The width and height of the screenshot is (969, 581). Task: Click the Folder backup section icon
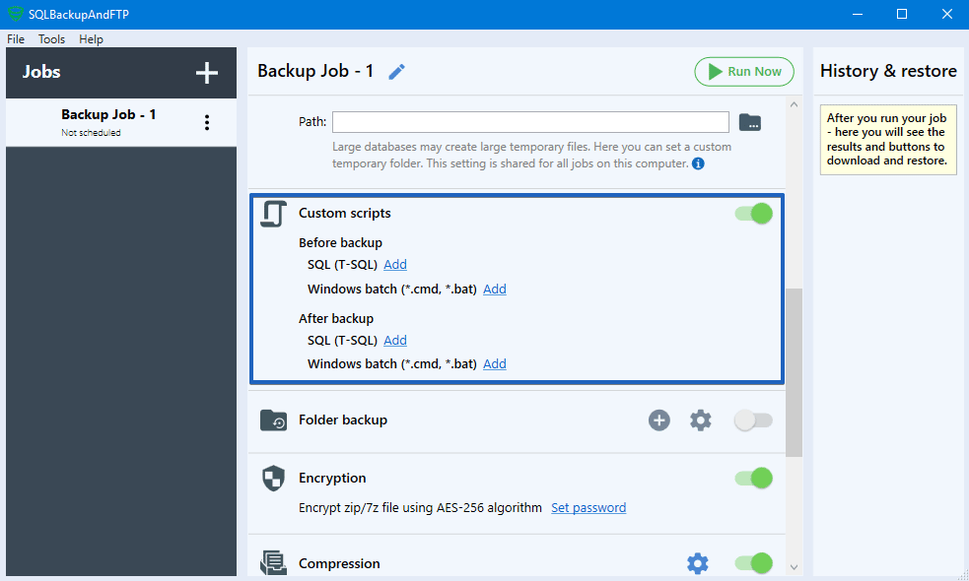tap(273, 420)
